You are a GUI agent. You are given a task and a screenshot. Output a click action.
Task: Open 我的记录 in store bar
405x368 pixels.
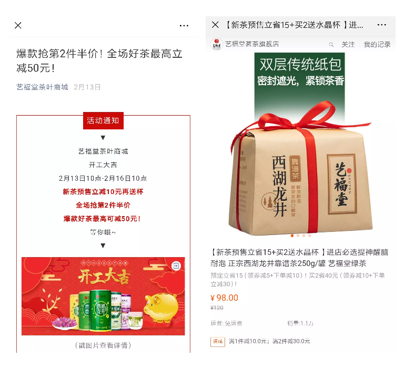(377, 44)
